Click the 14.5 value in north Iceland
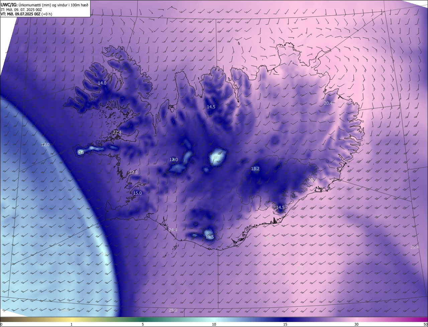Screen dimensions: 428x327 point(211,107)
